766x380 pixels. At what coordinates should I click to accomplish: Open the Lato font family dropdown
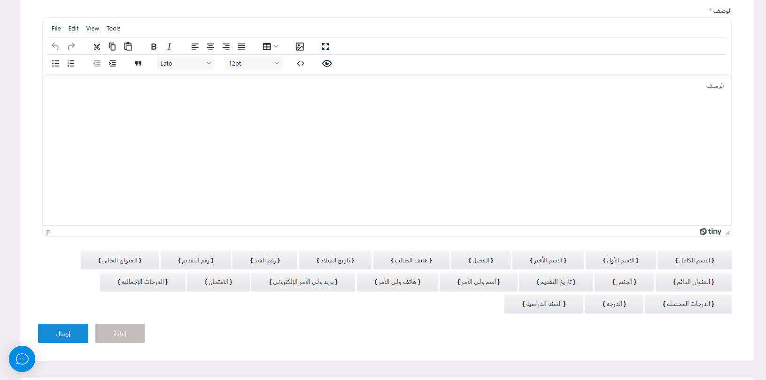pos(186,63)
